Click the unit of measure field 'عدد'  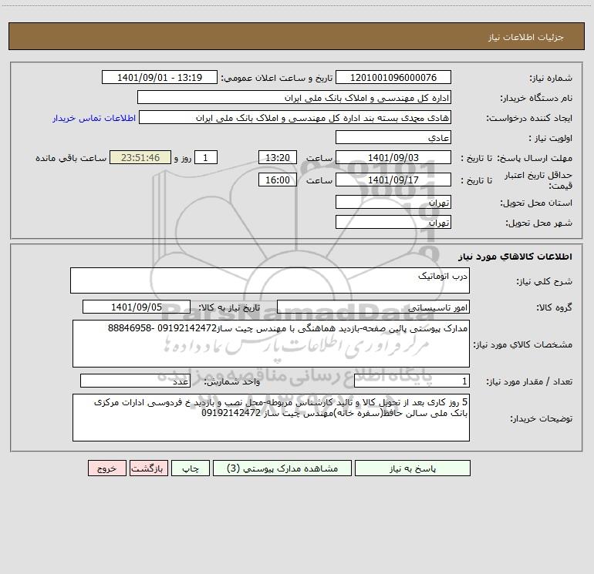pos(135,381)
